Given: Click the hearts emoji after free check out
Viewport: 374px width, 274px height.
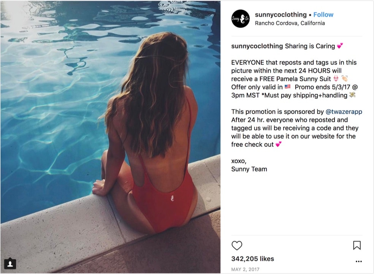Looking at the screenshot, I should tap(278, 144).
